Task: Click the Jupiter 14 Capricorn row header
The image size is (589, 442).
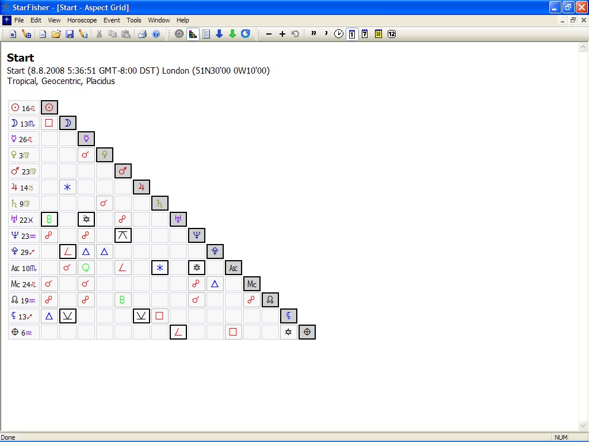Action: (x=24, y=187)
